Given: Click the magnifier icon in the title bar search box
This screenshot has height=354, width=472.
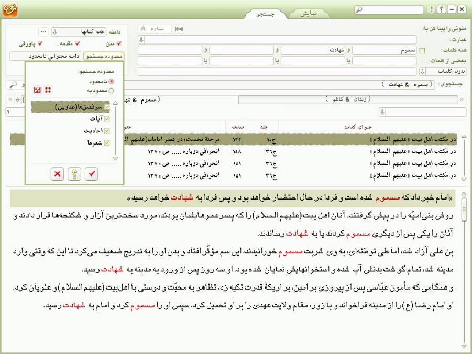Looking at the screenshot, I should tap(359, 9).
